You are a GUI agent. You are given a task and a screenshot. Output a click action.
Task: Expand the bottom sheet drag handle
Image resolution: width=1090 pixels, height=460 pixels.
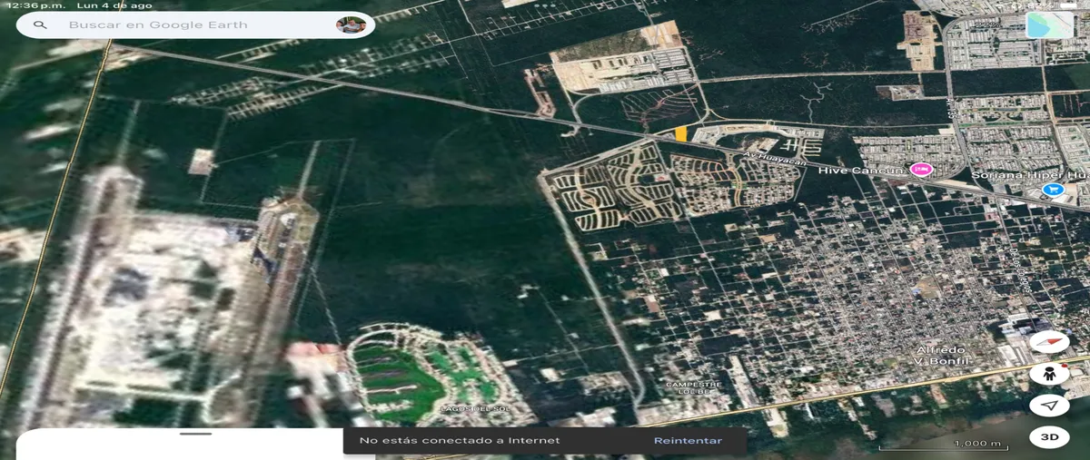point(195,434)
